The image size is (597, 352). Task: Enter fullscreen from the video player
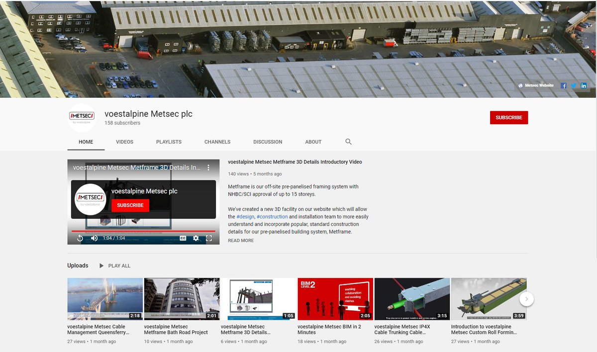209,238
